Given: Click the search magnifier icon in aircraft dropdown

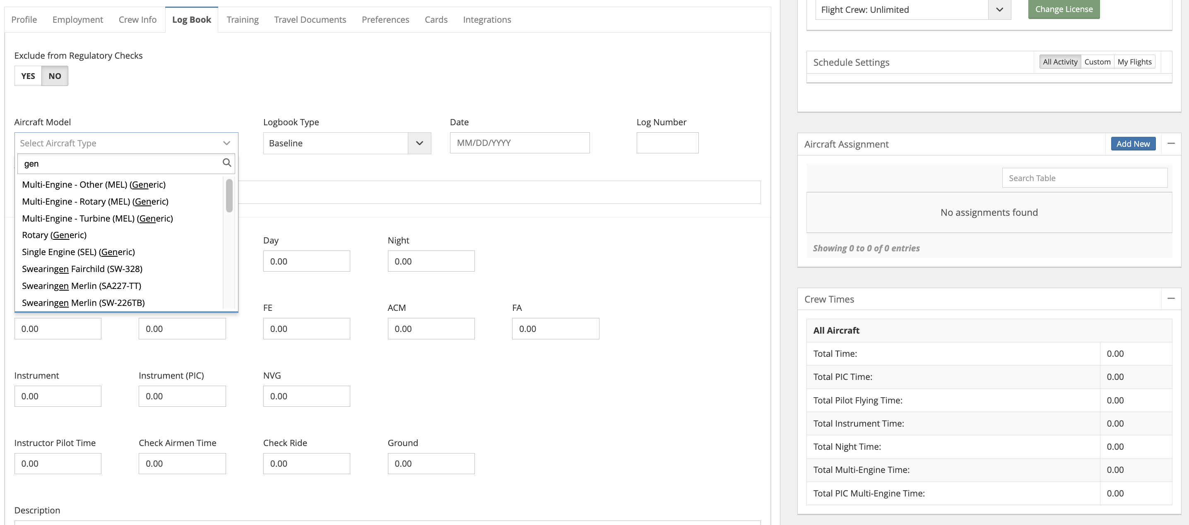Looking at the screenshot, I should (x=226, y=163).
